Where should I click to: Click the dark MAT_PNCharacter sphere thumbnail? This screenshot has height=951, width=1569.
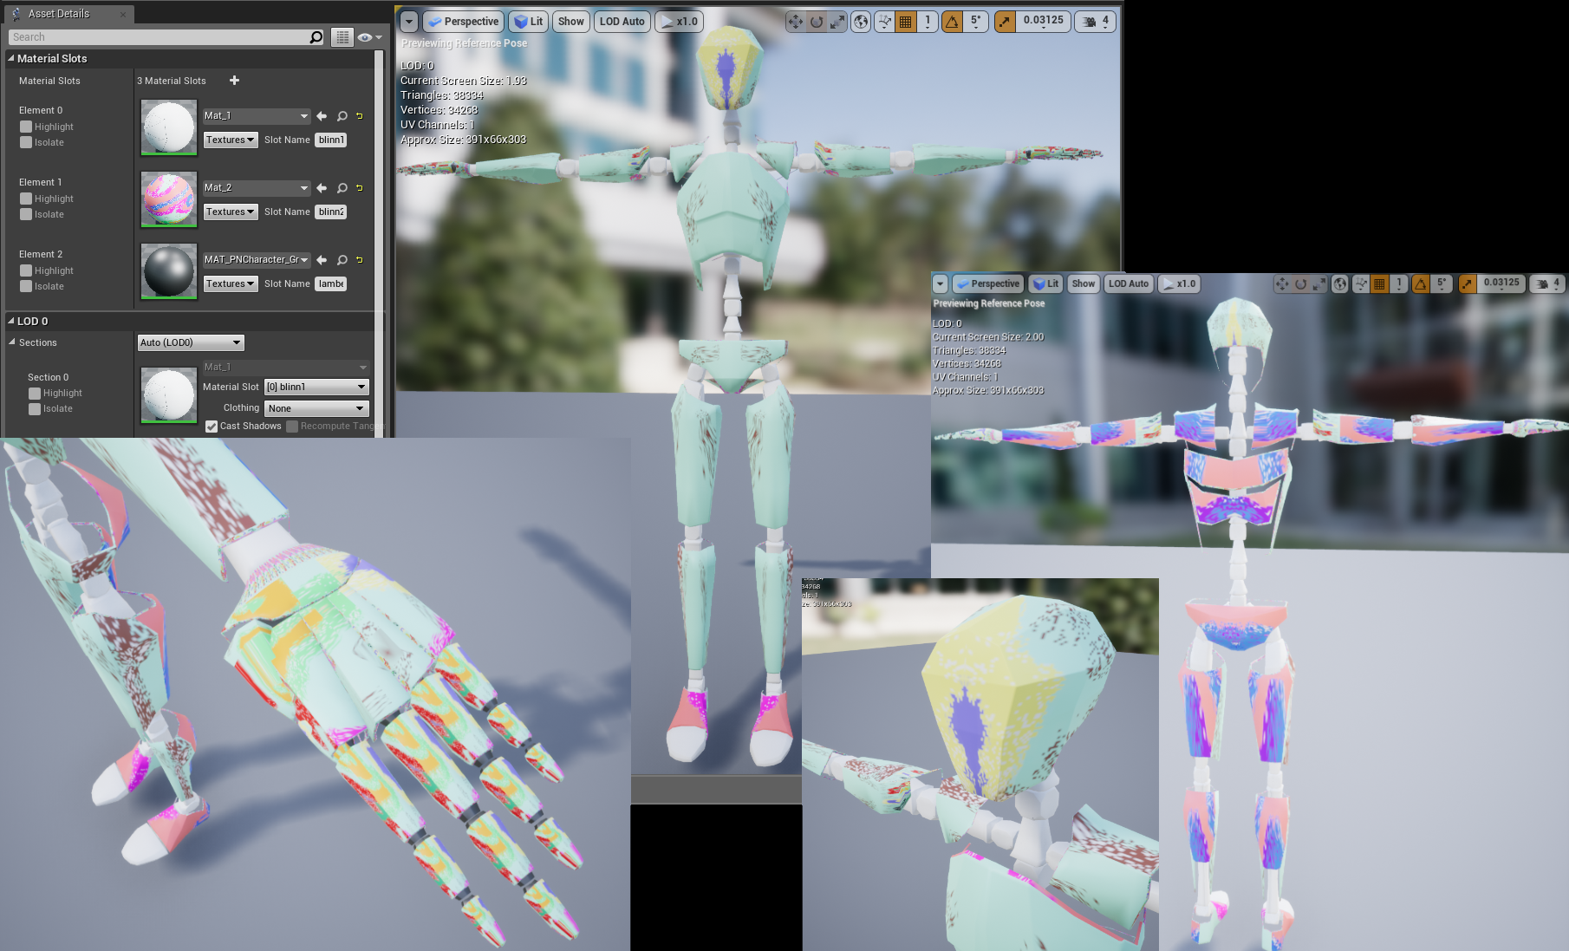tap(169, 271)
